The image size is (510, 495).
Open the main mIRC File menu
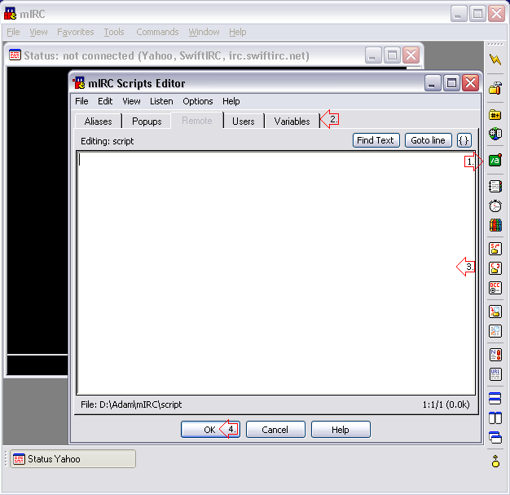(x=13, y=32)
